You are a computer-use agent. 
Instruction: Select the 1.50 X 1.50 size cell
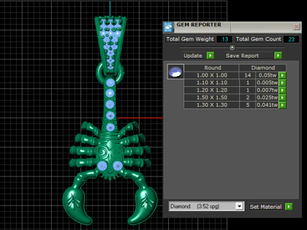point(212,98)
